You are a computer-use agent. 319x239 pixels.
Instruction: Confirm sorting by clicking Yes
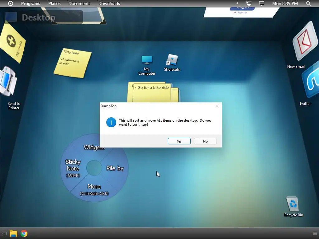click(179, 141)
